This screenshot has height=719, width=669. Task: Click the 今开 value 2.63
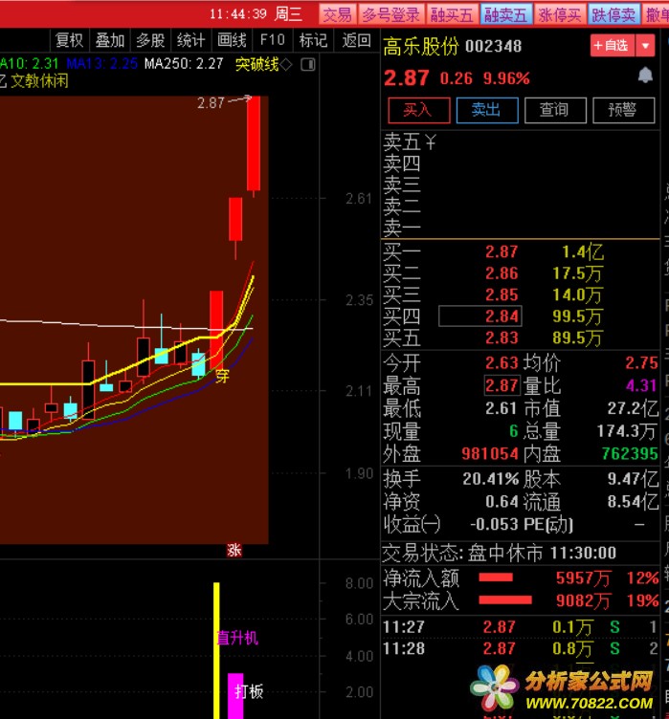(502, 363)
